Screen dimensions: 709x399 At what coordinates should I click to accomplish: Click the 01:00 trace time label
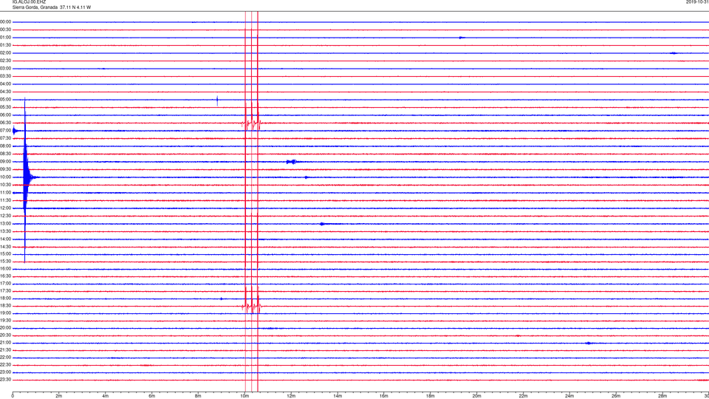point(5,38)
